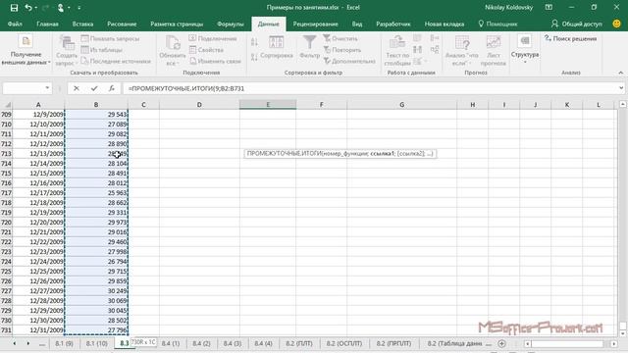This screenshot has width=628, height=353.
Task: Open the Undo history dropdown arrow
Action: pyautogui.click(x=35, y=8)
